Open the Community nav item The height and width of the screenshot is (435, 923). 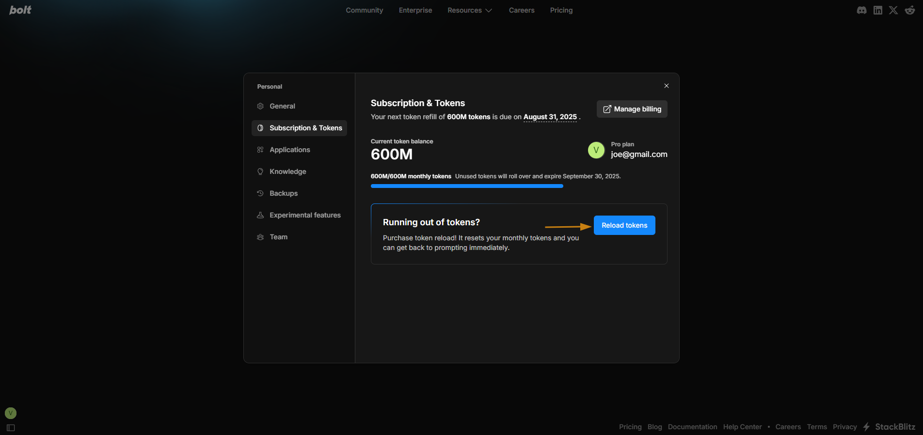point(365,10)
